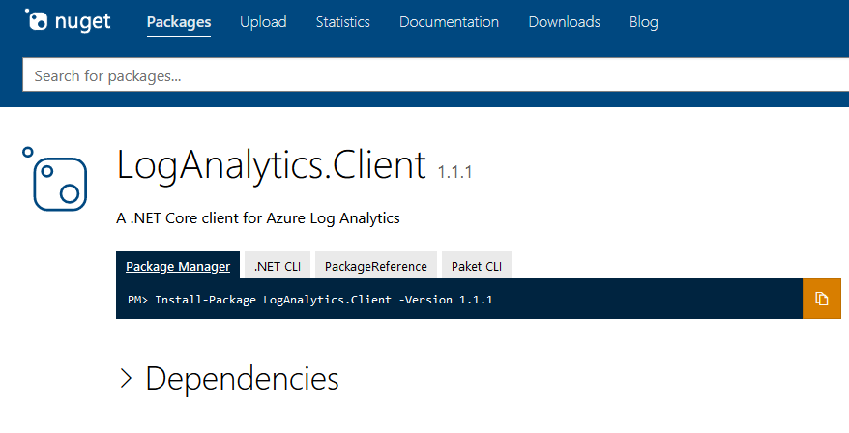849x433 pixels.
Task: Navigate to Documentation
Action: 449,22
